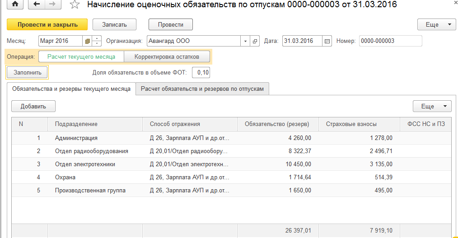458x238 pixels.
Task: Open the table's Еще dropdown menu
Action: pos(432,106)
